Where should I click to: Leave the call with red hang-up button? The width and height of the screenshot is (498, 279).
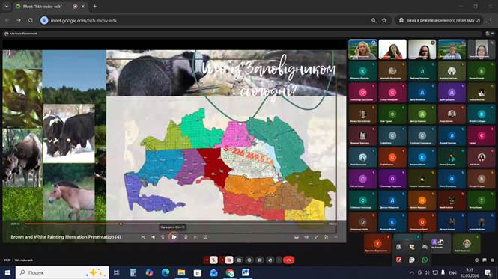click(289, 260)
